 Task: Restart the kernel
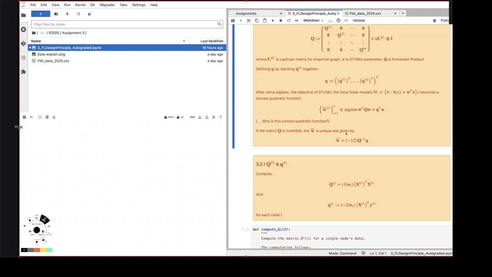pos(288,20)
